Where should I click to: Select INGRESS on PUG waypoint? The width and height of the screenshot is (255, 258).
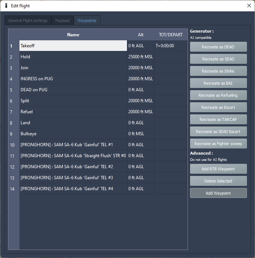(x=73, y=79)
